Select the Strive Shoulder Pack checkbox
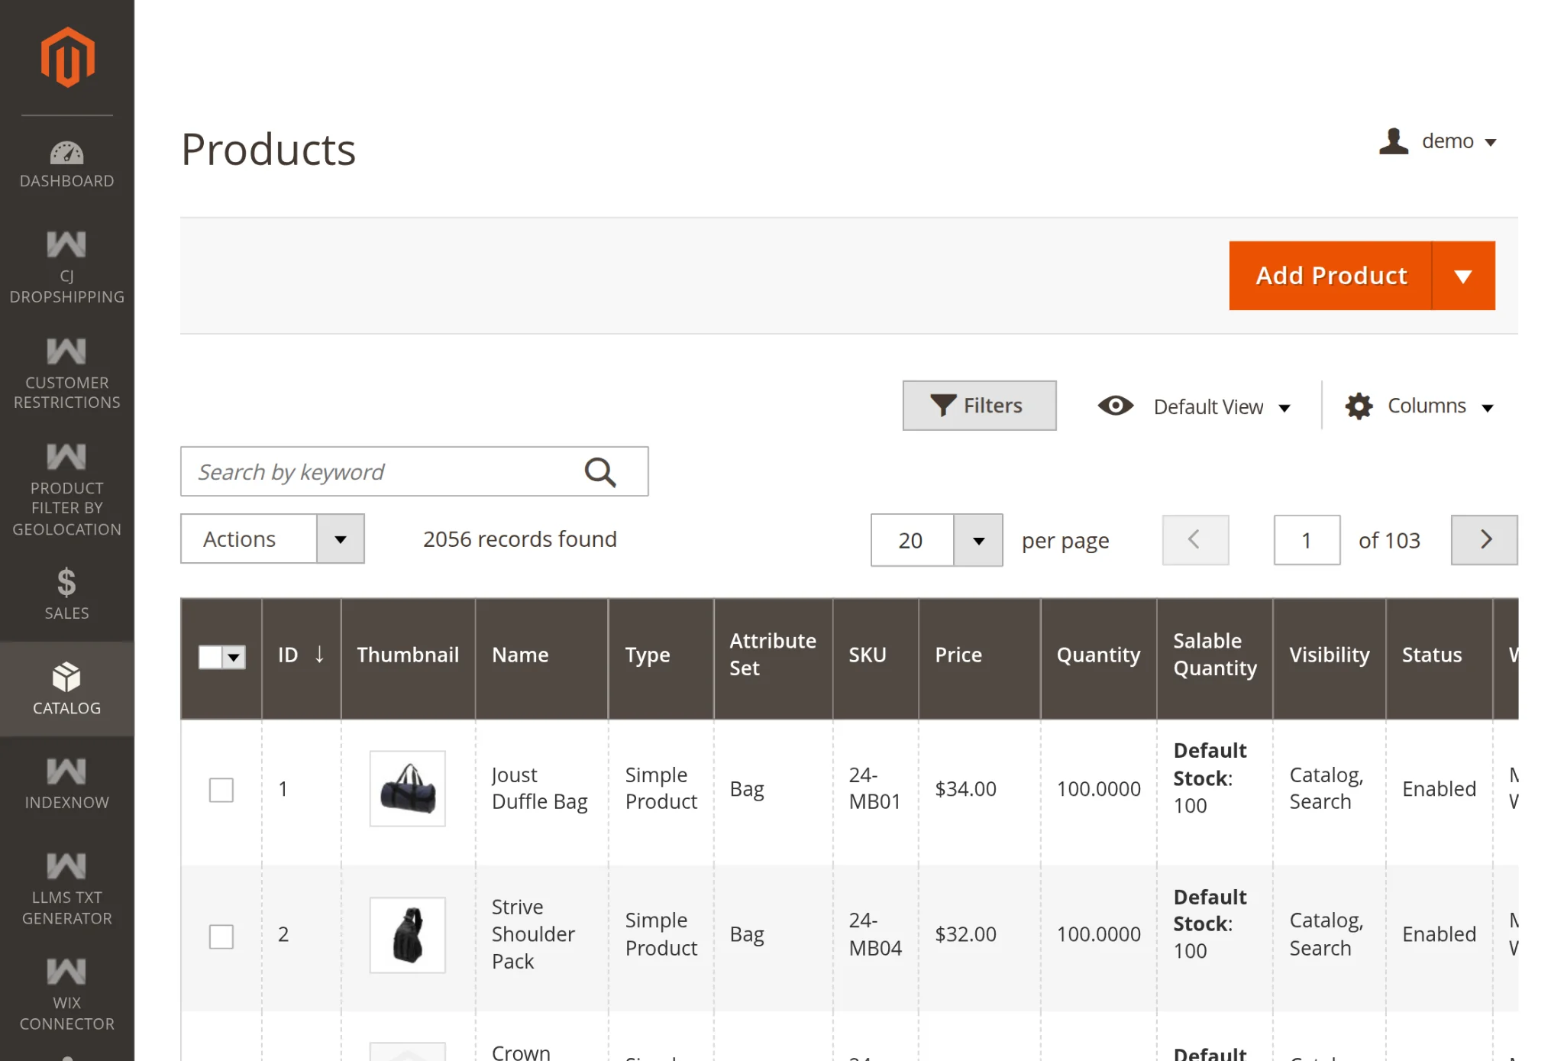The width and height of the screenshot is (1564, 1061). point(221,935)
